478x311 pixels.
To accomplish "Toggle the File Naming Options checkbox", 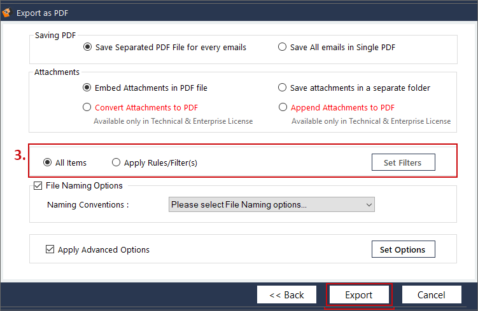I will pyautogui.click(x=38, y=186).
